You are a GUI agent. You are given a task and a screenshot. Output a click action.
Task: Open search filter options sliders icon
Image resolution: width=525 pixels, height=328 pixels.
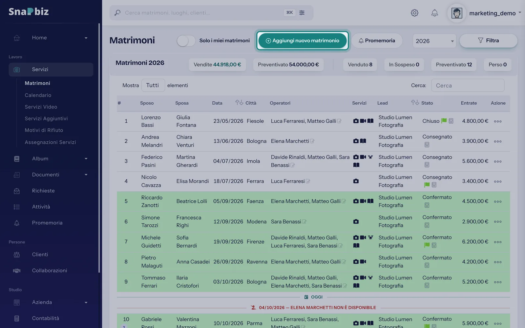302,12
